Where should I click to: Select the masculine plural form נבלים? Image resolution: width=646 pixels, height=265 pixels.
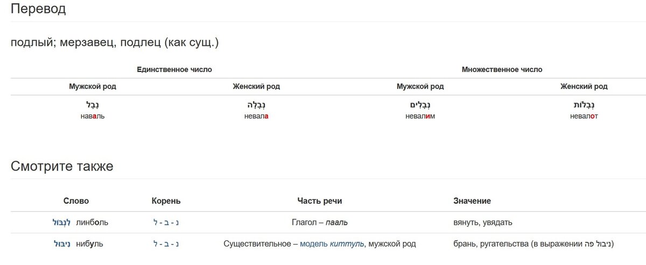coord(420,105)
